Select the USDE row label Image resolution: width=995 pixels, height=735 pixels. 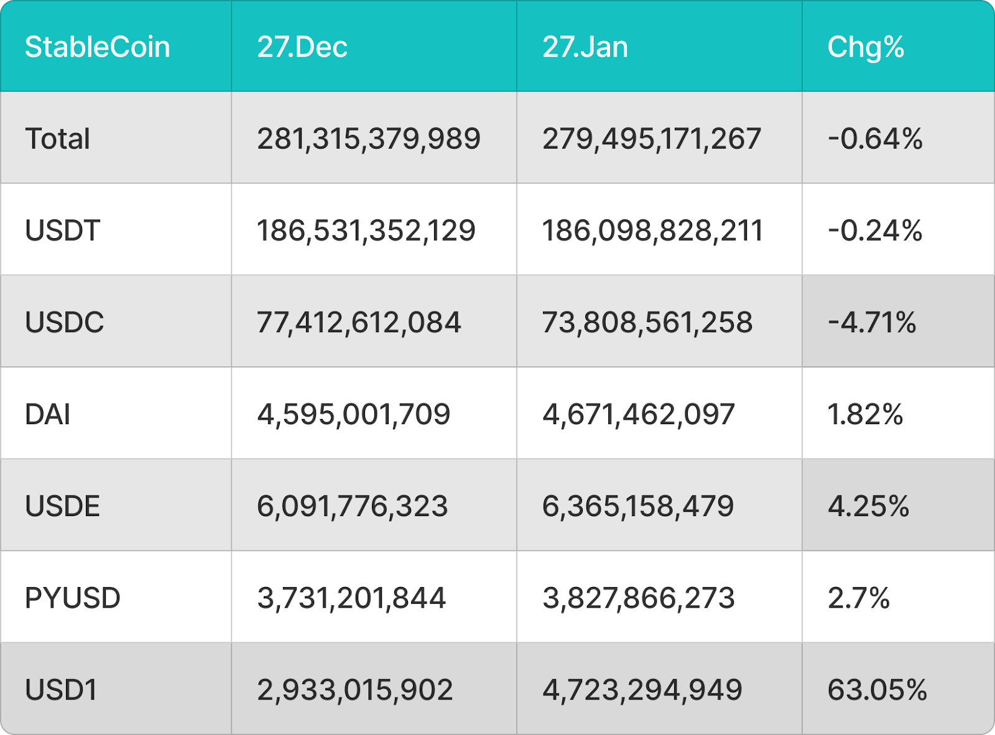point(62,506)
